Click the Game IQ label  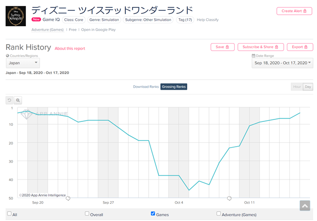coord(51,20)
